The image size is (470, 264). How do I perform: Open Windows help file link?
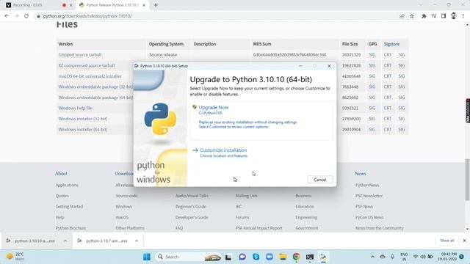[x=75, y=108]
